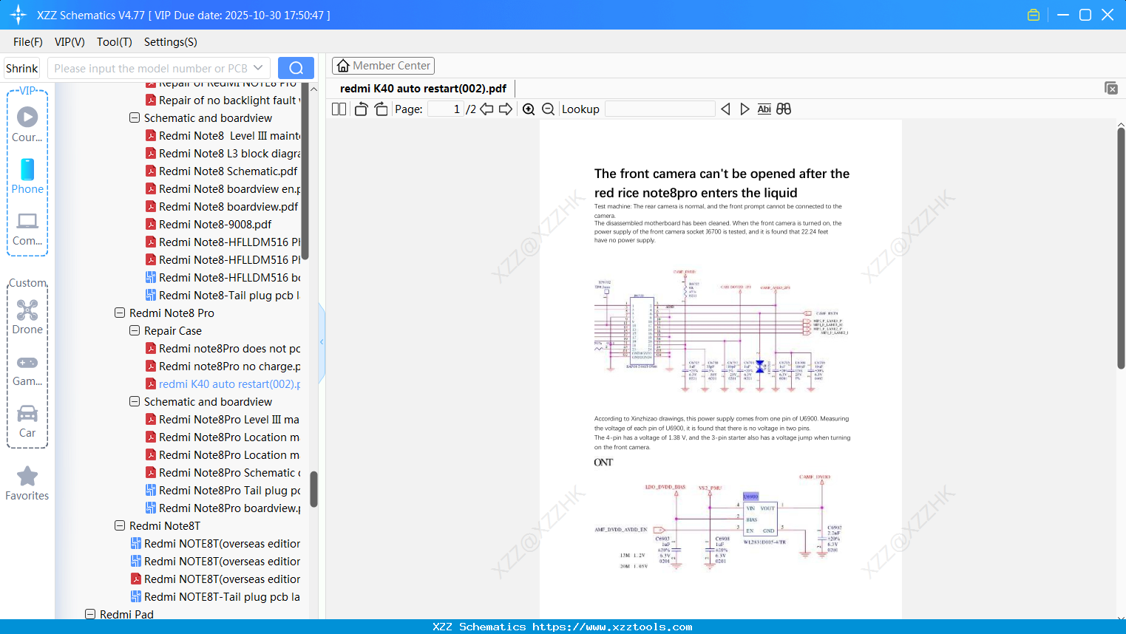
Task: Open the Computer category in the sidebar
Action: pos(27,228)
